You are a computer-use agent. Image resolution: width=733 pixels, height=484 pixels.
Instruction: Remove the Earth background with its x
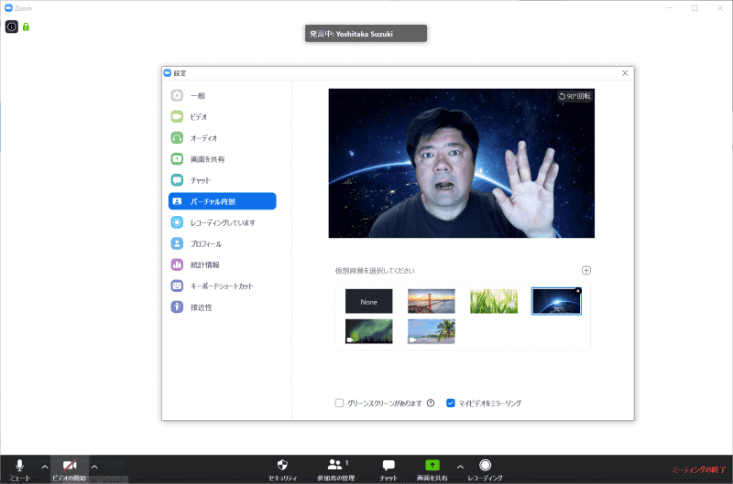(578, 291)
